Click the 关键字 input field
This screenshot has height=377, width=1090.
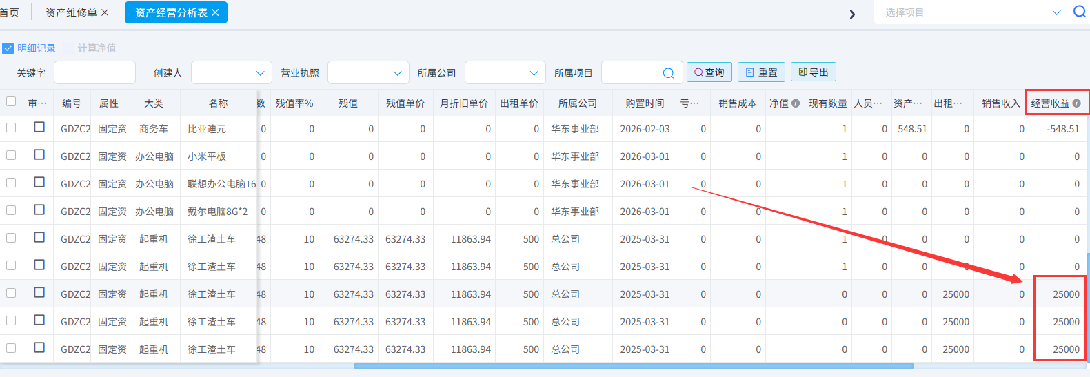94,72
